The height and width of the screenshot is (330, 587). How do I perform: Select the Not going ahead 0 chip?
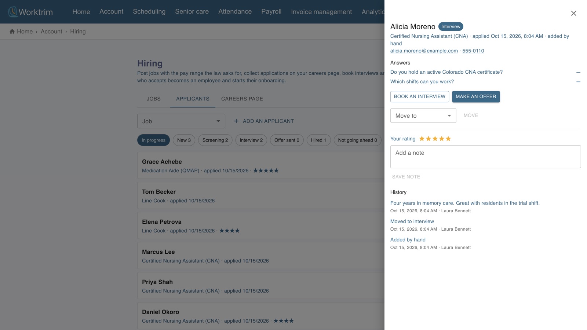357,140
